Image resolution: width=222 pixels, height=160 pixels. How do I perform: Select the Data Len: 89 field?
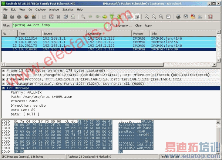point(23,110)
